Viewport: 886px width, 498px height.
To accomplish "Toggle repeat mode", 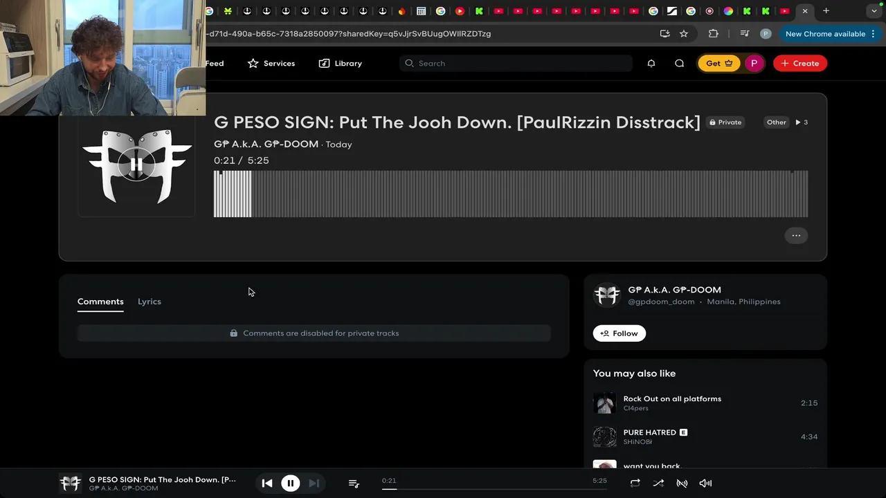I will [635, 483].
